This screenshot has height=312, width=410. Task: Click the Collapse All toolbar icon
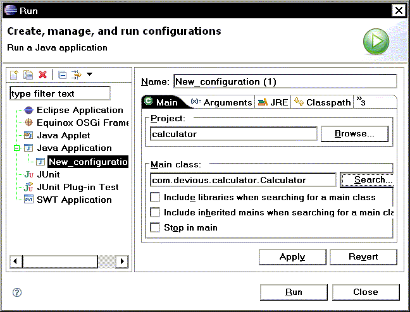point(62,75)
